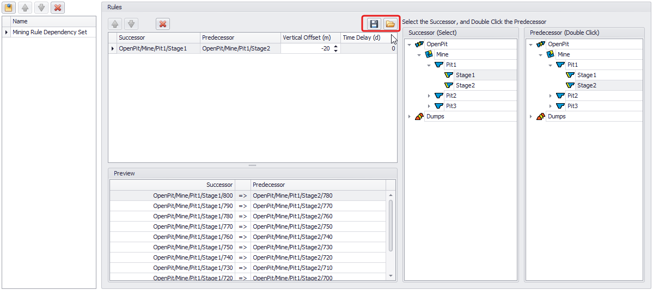
Task: Move rule up with Rules panel up arrow
Action: tap(115, 24)
